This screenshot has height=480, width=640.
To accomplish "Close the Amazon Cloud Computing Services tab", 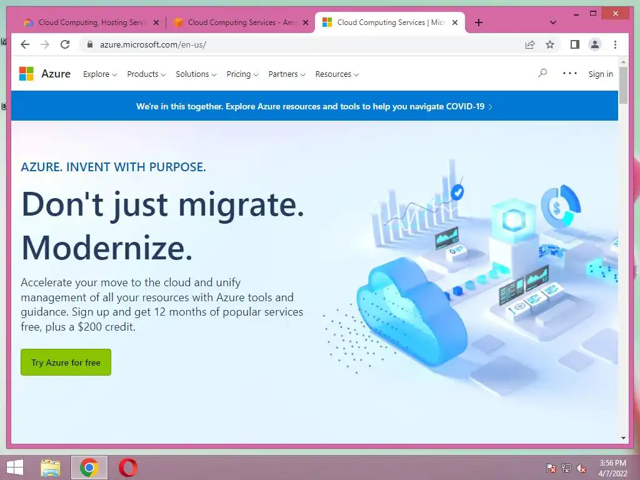I will click(305, 22).
